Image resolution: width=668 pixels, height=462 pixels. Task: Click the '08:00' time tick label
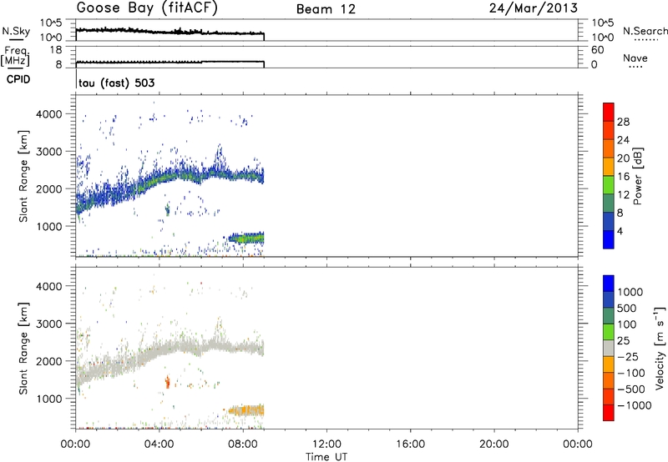pos(243,444)
